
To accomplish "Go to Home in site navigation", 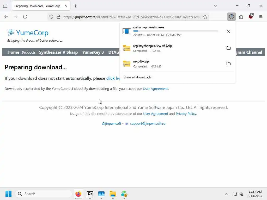I will point(13,52).
